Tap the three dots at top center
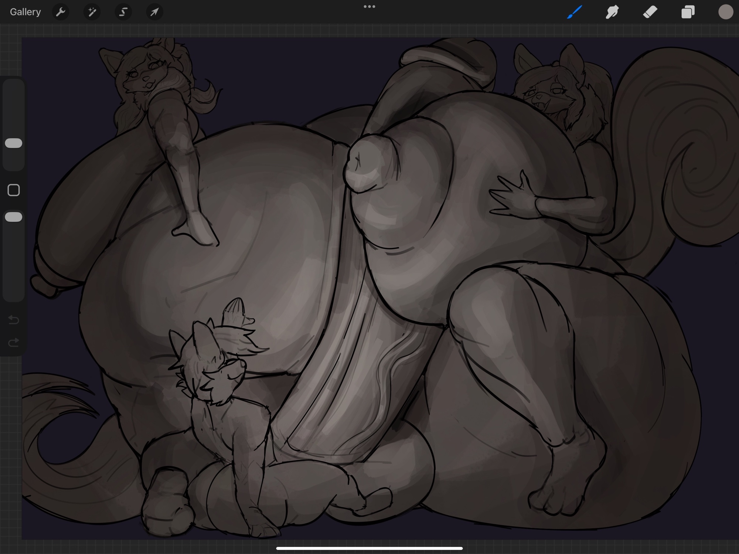The image size is (739, 554). click(x=369, y=7)
